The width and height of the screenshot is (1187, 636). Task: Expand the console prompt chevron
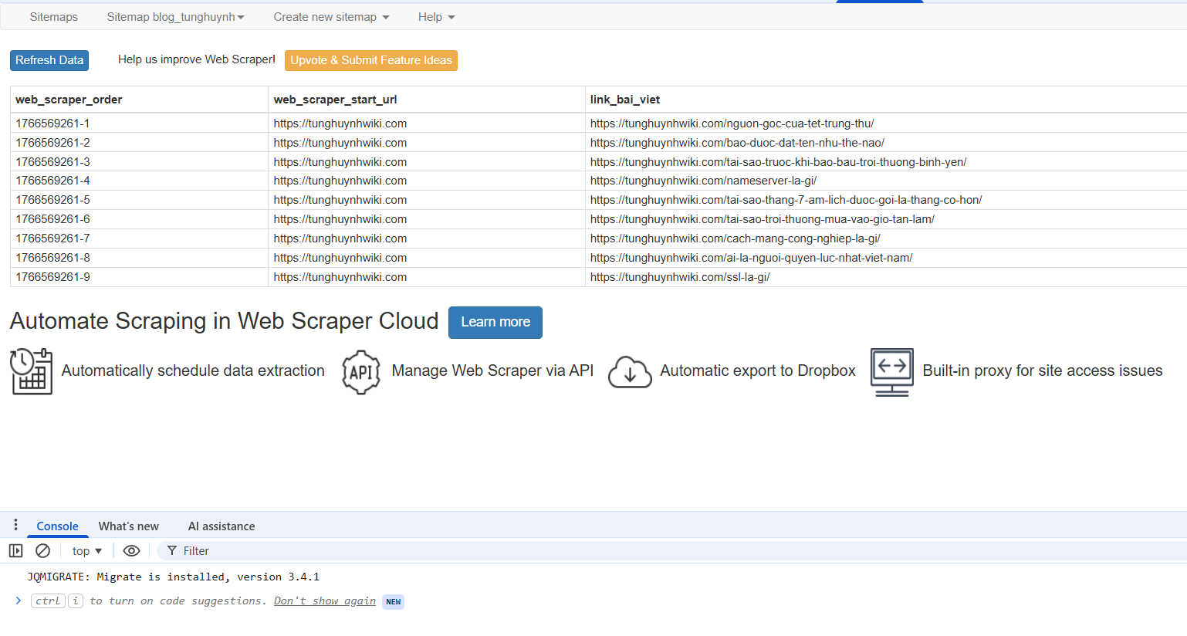19,600
